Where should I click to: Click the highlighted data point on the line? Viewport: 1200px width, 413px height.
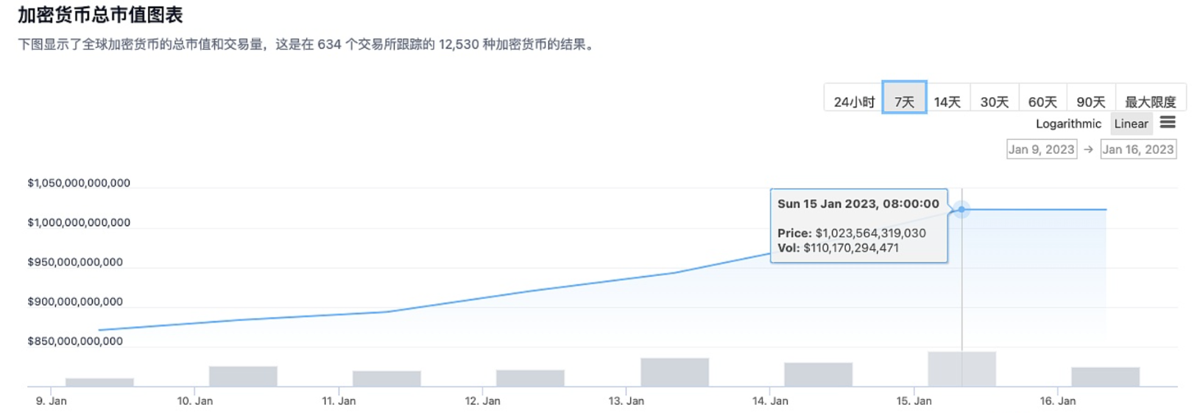[961, 210]
